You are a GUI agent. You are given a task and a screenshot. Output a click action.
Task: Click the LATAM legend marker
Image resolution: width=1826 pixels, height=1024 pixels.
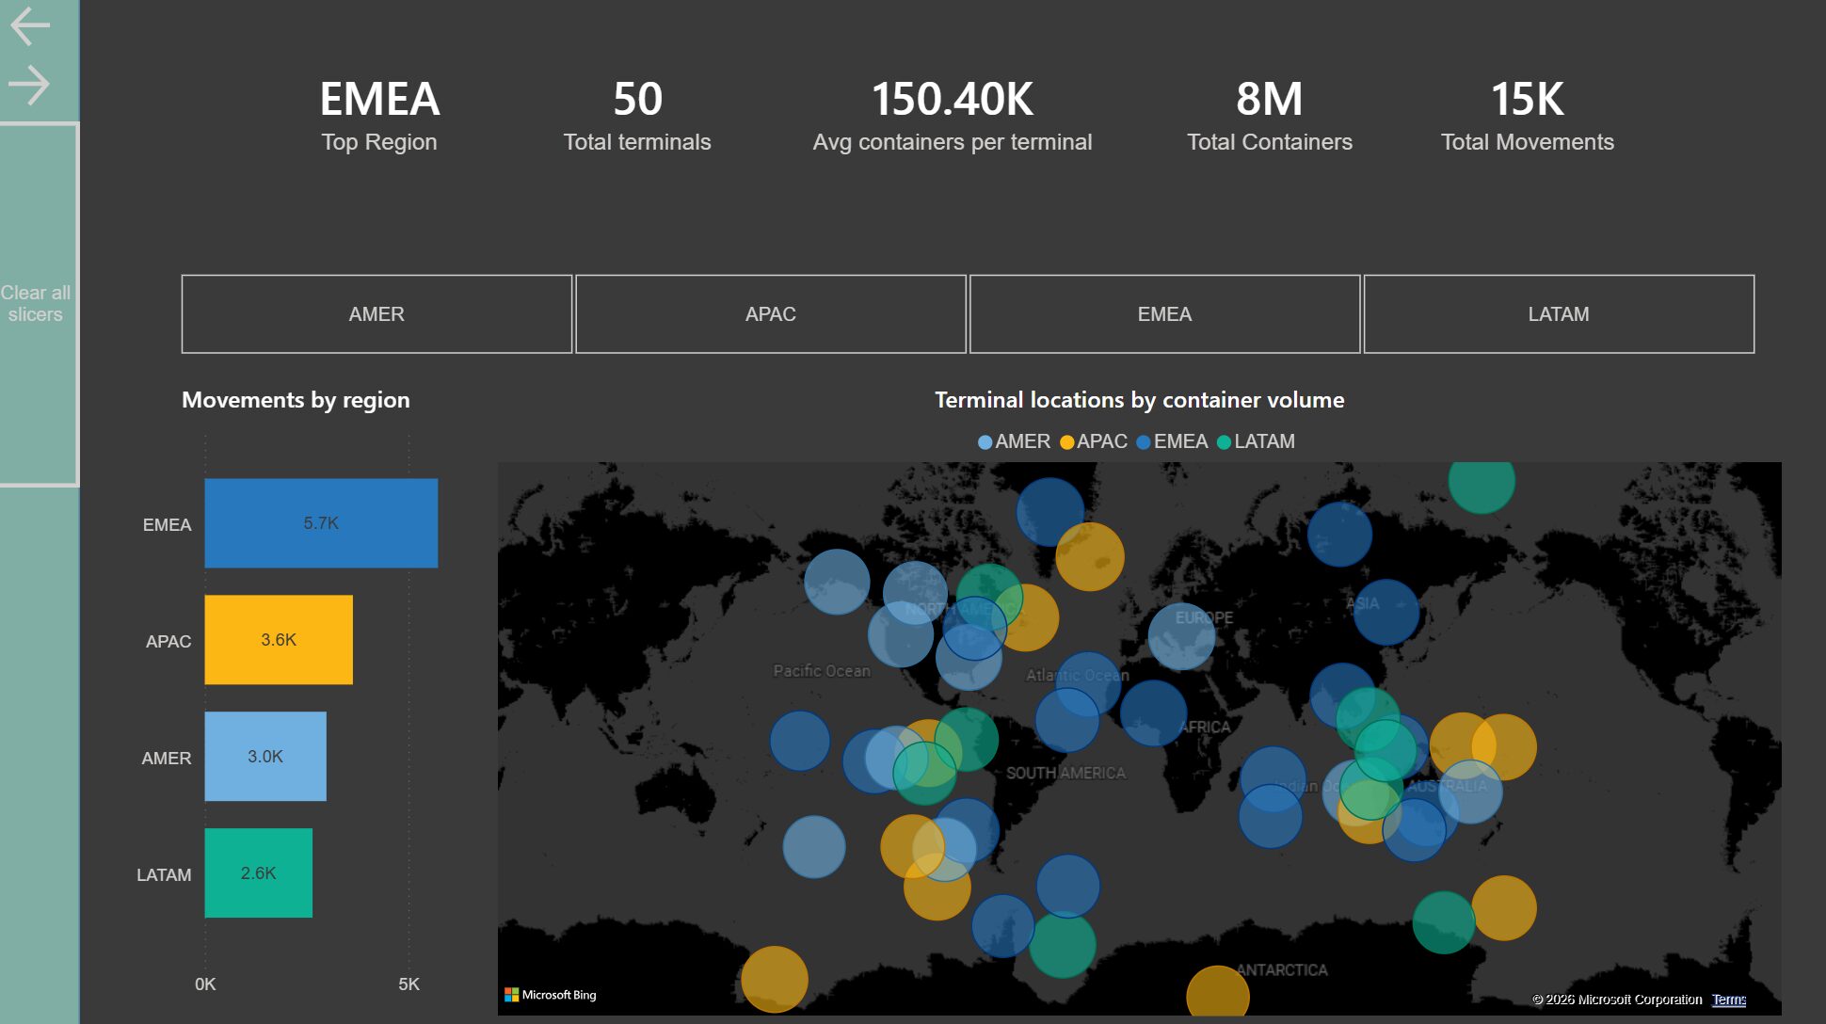[1224, 442]
